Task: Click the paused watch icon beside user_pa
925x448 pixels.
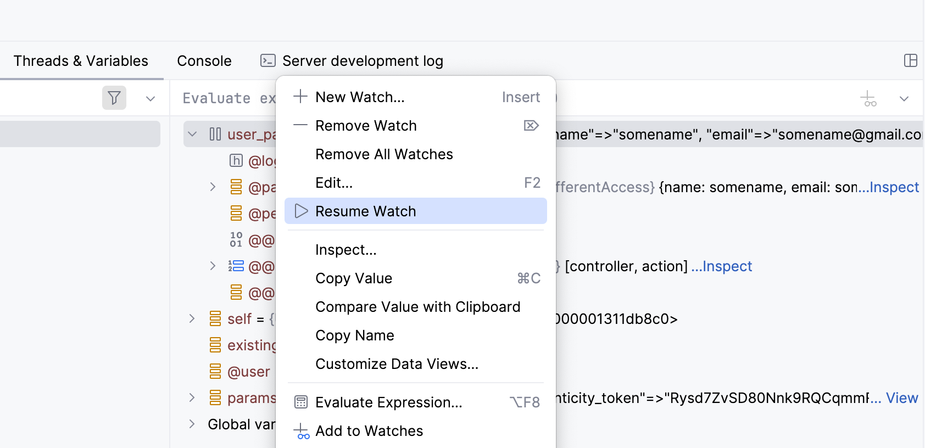Action: 215,134
